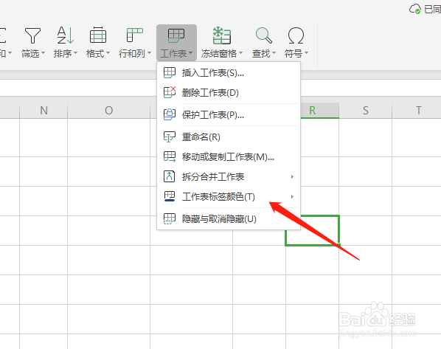The height and width of the screenshot is (349, 441).
Task: Click the icon beside 重命名(R)
Action: [x=170, y=137]
